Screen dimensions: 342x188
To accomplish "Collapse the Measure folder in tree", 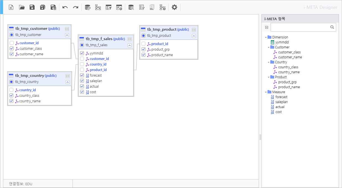I will [266, 92].
